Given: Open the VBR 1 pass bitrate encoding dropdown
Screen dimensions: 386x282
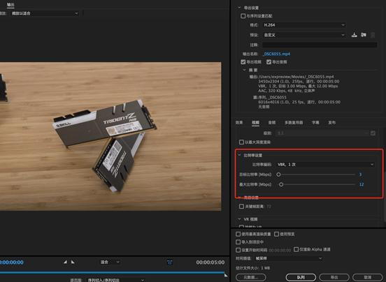Looking at the screenshot, I should [x=325, y=164].
